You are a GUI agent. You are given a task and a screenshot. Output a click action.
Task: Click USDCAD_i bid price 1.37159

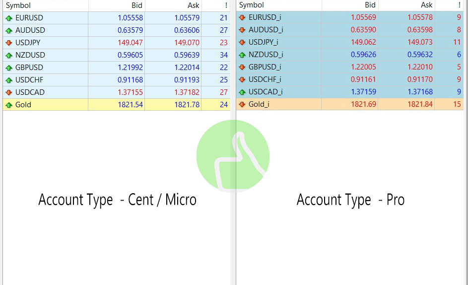point(364,92)
